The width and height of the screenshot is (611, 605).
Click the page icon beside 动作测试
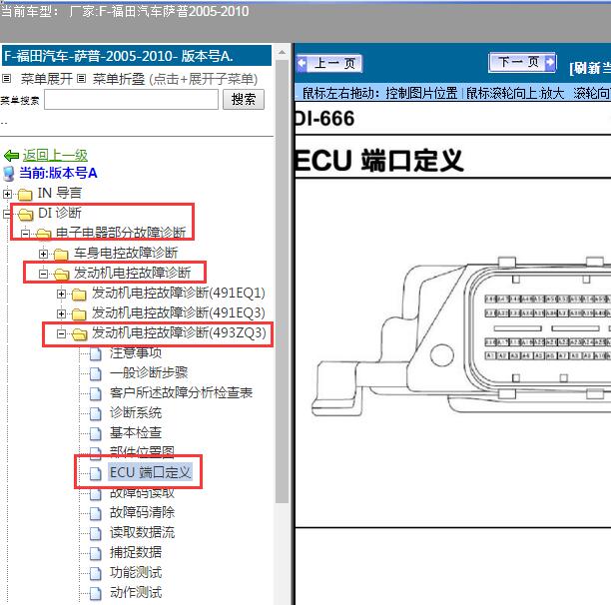coord(96,593)
